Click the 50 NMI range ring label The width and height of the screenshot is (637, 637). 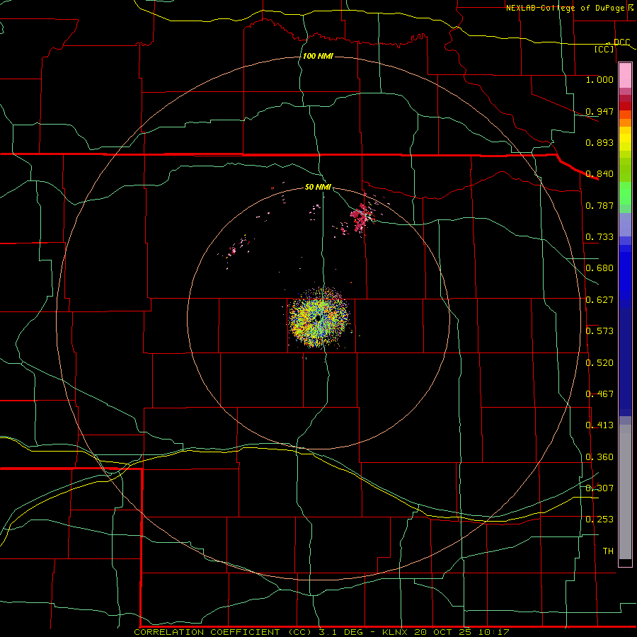pos(318,187)
